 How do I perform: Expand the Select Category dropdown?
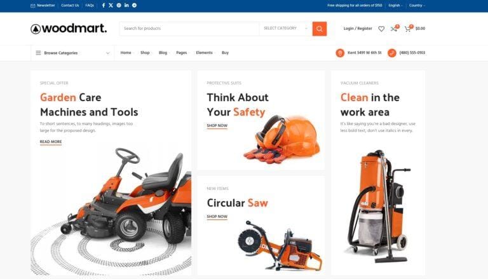(285, 29)
